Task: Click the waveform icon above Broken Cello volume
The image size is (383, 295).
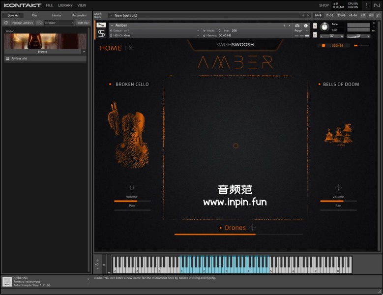Action: [132, 187]
